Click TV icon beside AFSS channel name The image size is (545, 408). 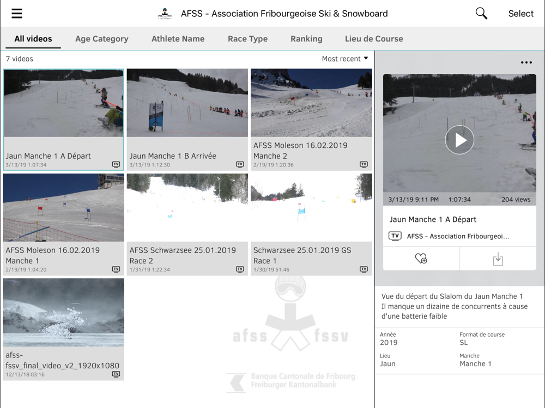395,236
